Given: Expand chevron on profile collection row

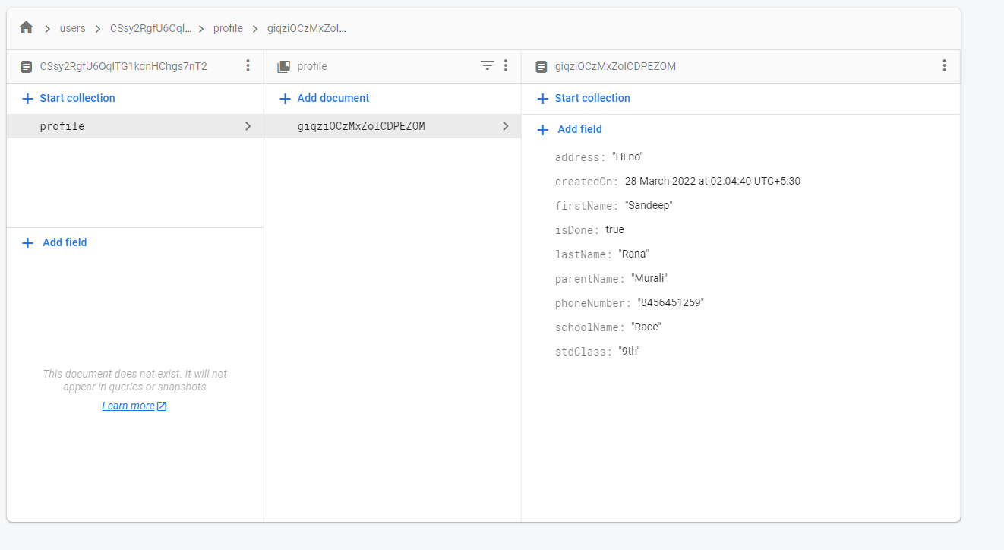Looking at the screenshot, I should [x=248, y=126].
